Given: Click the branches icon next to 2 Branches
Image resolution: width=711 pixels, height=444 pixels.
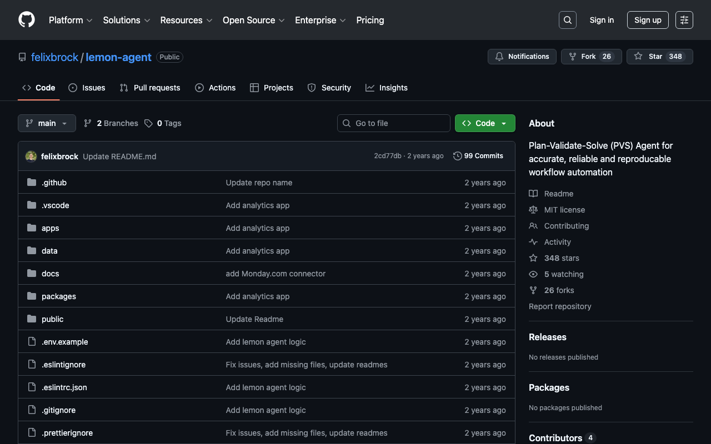Looking at the screenshot, I should pyautogui.click(x=88, y=123).
